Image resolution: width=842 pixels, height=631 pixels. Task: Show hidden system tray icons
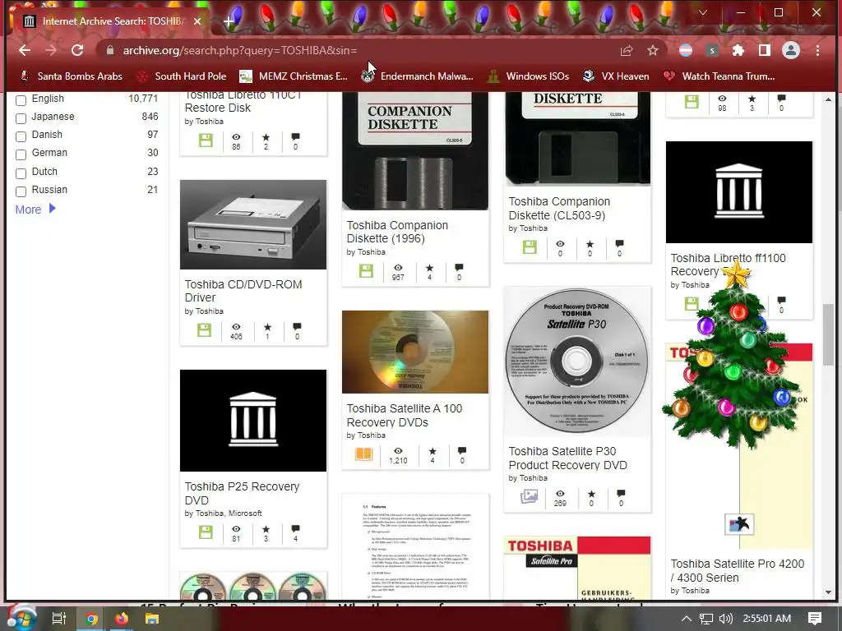pyautogui.click(x=686, y=619)
